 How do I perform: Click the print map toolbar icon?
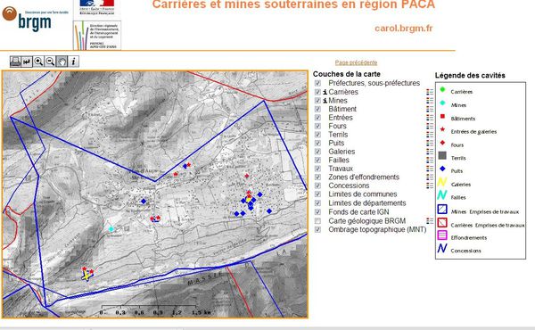[x=15, y=62]
